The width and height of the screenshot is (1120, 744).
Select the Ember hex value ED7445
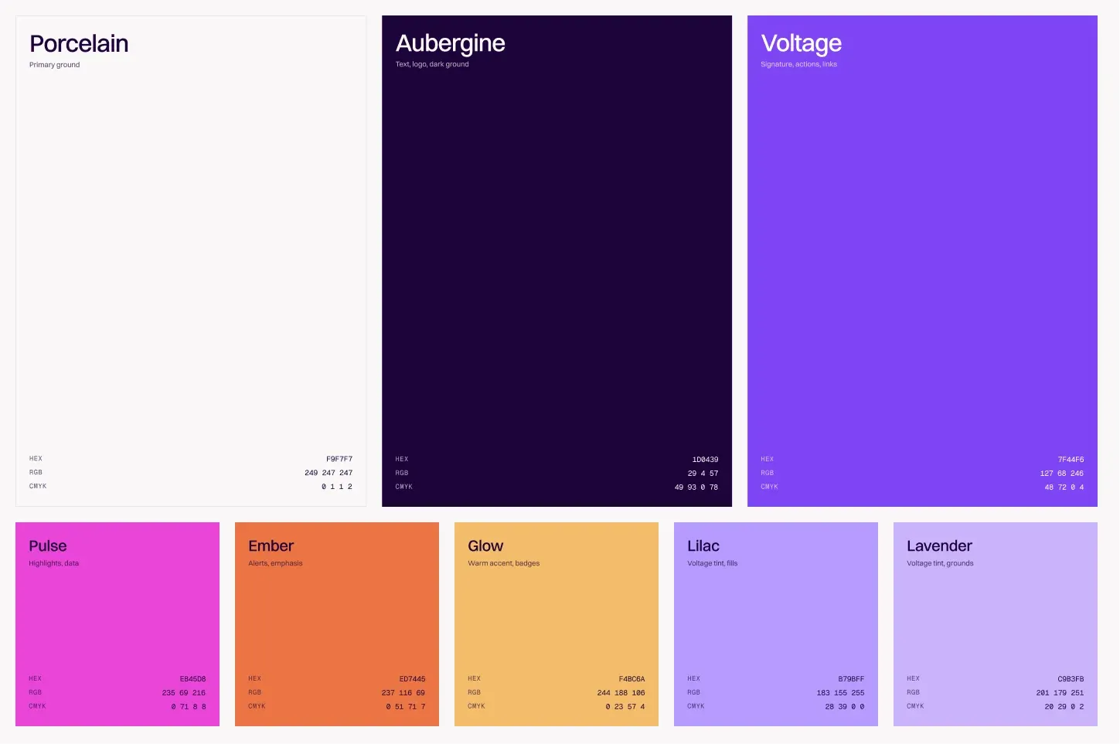click(412, 679)
